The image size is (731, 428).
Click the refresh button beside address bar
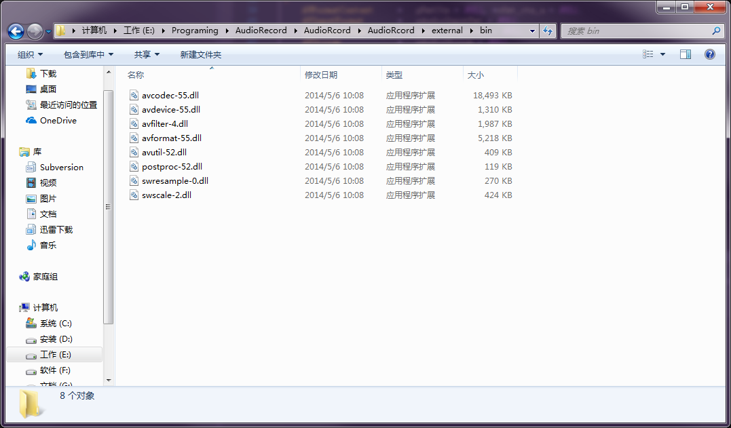tap(548, 31)
